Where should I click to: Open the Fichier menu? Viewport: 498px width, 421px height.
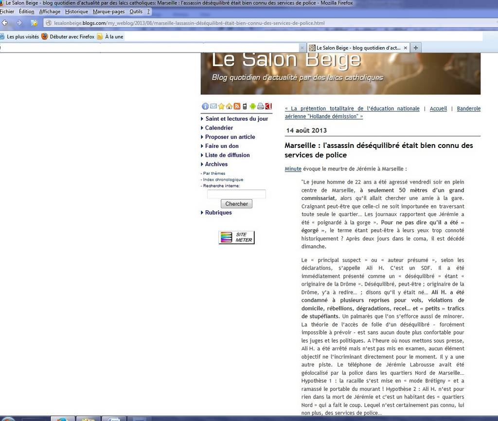[7, 12]
